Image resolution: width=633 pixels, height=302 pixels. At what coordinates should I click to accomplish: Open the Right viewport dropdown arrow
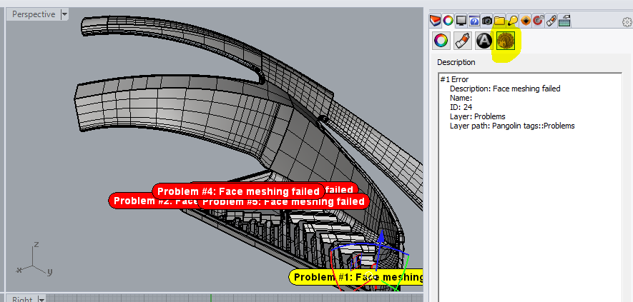coord(41,299)
